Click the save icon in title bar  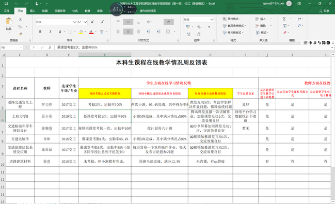[6, 4]
